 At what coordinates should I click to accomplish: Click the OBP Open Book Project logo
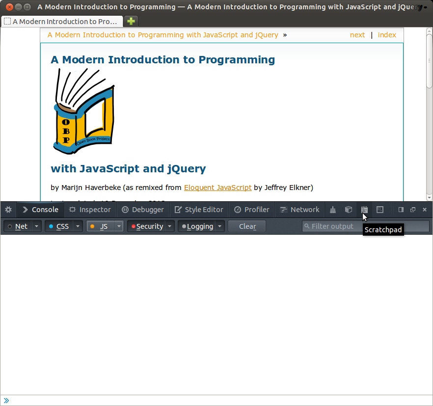click(x=84, y=111)
